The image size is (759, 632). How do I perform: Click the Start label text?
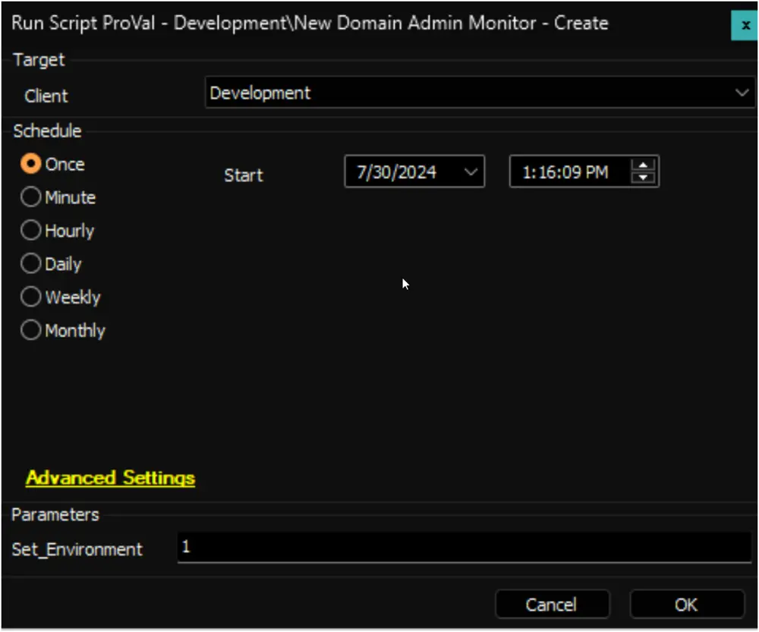tap(244, 175)
